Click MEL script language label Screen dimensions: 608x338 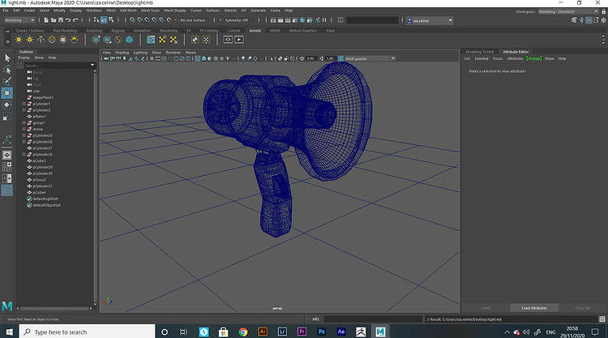315,319
